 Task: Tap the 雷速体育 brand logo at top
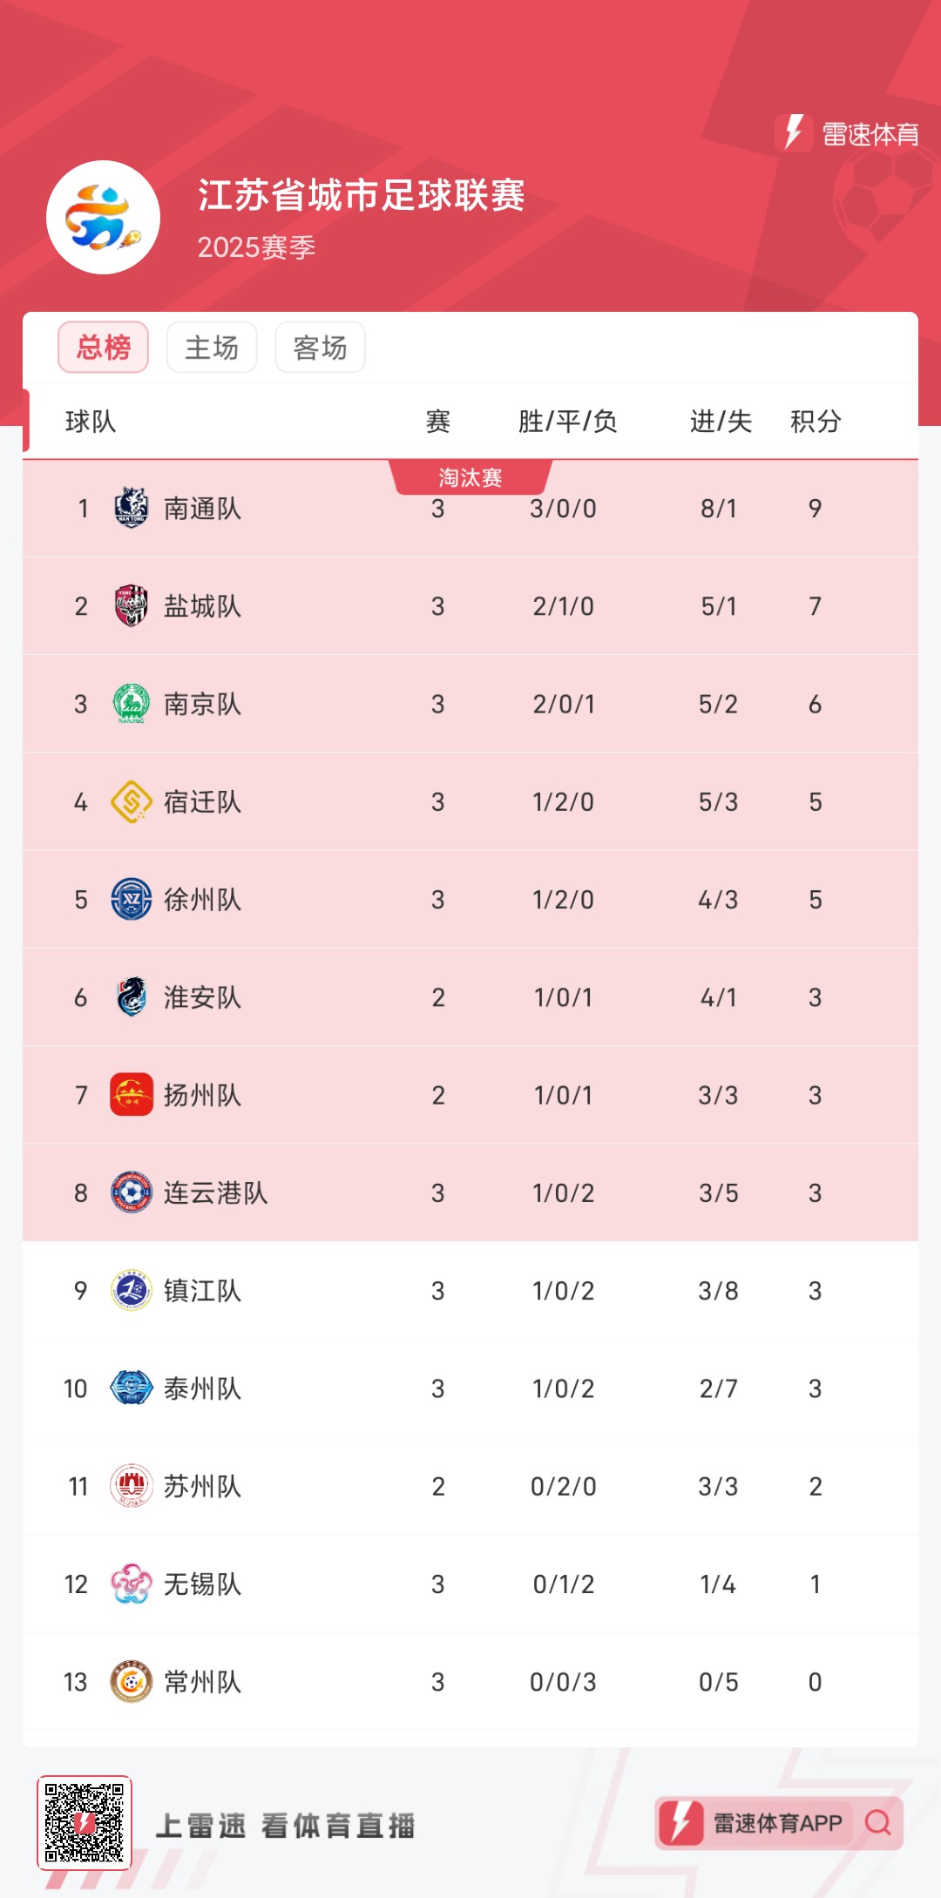[x=848, y=134]
